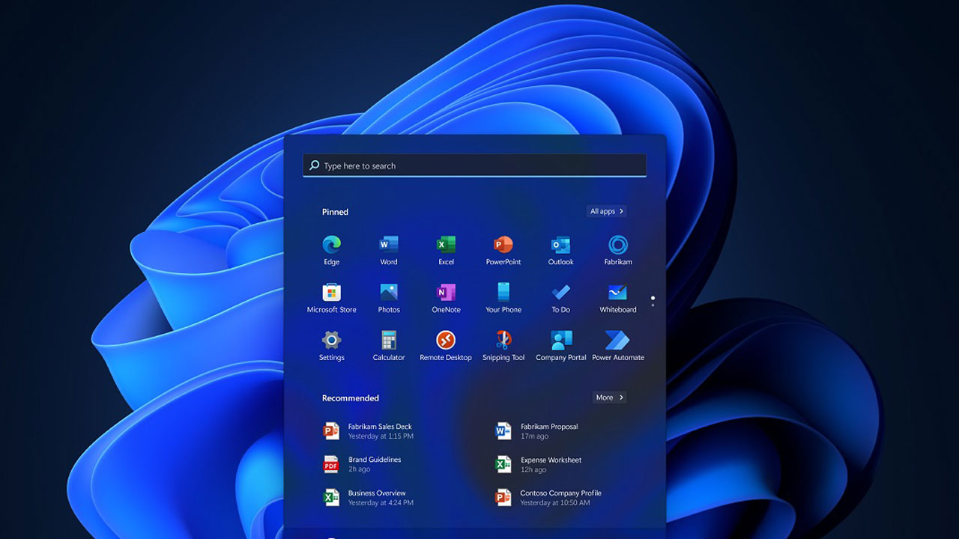The width and height of the screenshot is (959, 539).
Task: Open the Brand Guidelines PDF
Action: 374,464
